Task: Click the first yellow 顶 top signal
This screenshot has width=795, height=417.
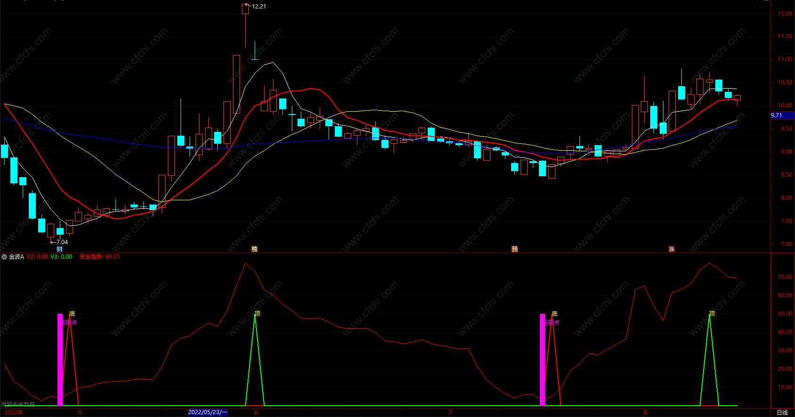Action: [257, 313]
